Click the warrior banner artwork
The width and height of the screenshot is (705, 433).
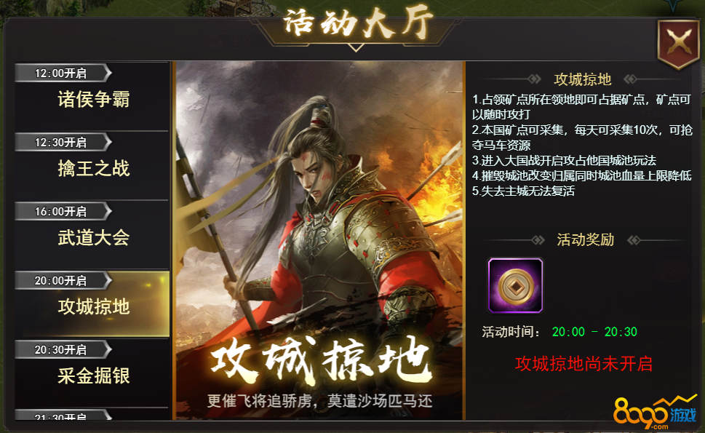tap(319, 241)
